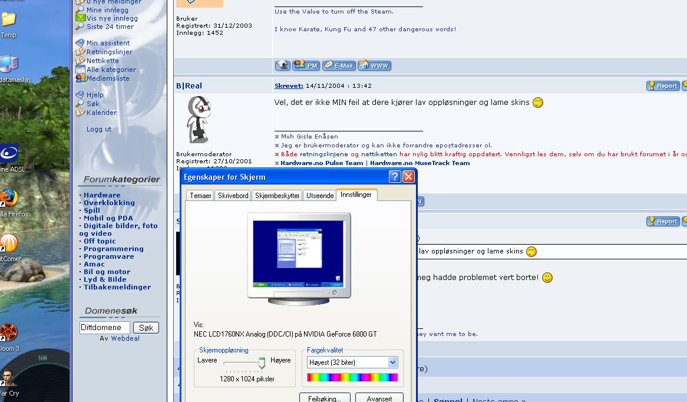
Task: Open Nettikette link
Action: [x=103, y=61]
